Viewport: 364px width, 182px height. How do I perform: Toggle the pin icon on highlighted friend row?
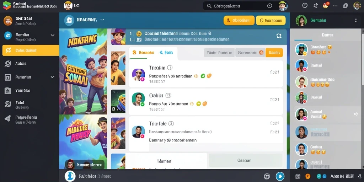[355, 114]
